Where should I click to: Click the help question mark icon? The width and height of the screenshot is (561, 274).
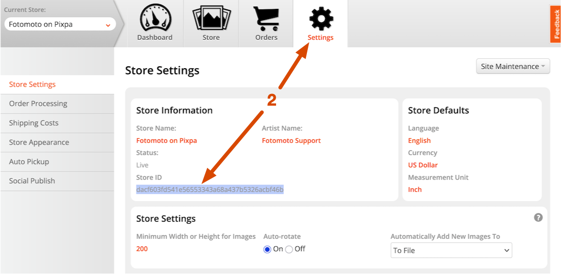point(538,217)
